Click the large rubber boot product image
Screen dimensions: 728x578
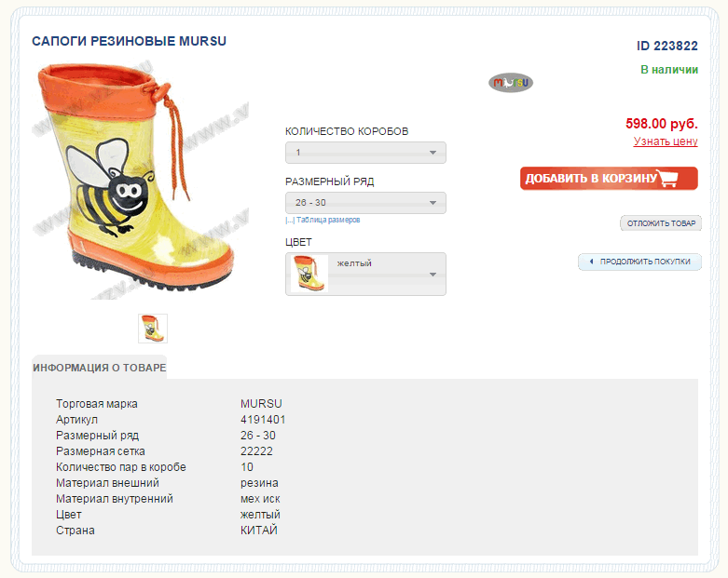coord(135,179)
